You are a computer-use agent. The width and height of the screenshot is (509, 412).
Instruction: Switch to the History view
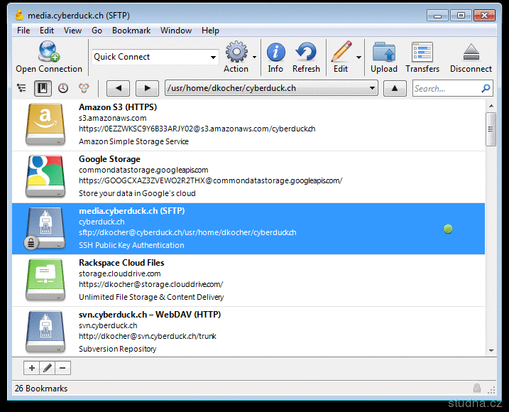click(63, 88)
